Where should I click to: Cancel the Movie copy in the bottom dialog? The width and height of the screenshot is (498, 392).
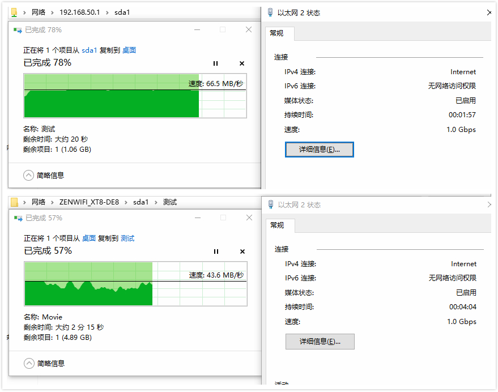click(x=241, y=252)
